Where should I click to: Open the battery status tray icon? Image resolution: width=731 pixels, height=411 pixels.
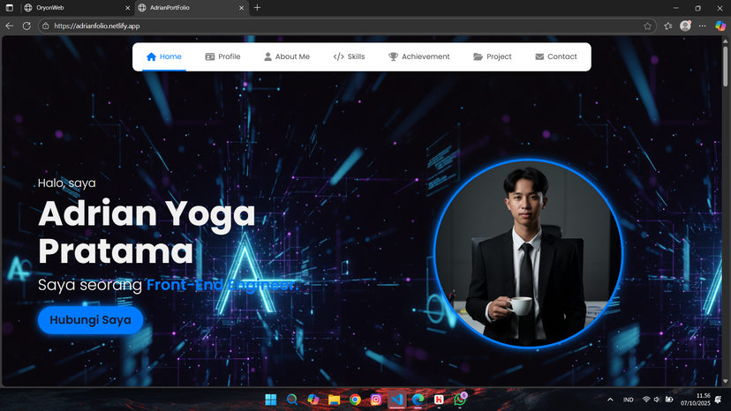669,400
